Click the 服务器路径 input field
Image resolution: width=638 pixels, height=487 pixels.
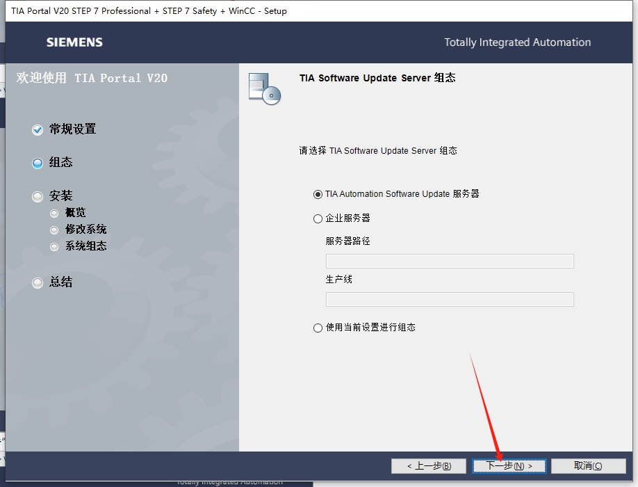coord(450,262)
